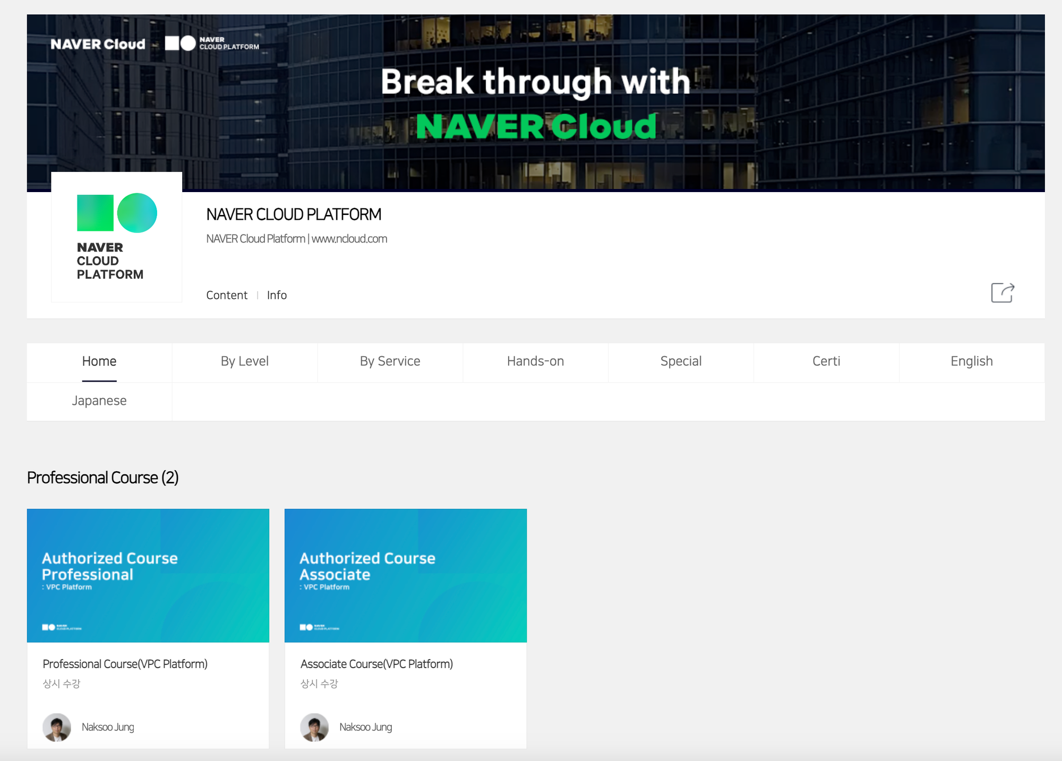Select the Japanese tab
The image size is (1062, 761).
tap(99, 401)
